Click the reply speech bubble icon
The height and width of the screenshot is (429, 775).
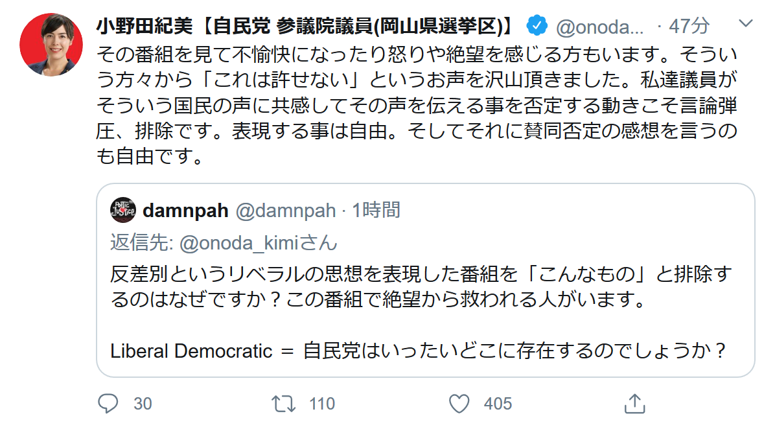click(x=108, y=404)
